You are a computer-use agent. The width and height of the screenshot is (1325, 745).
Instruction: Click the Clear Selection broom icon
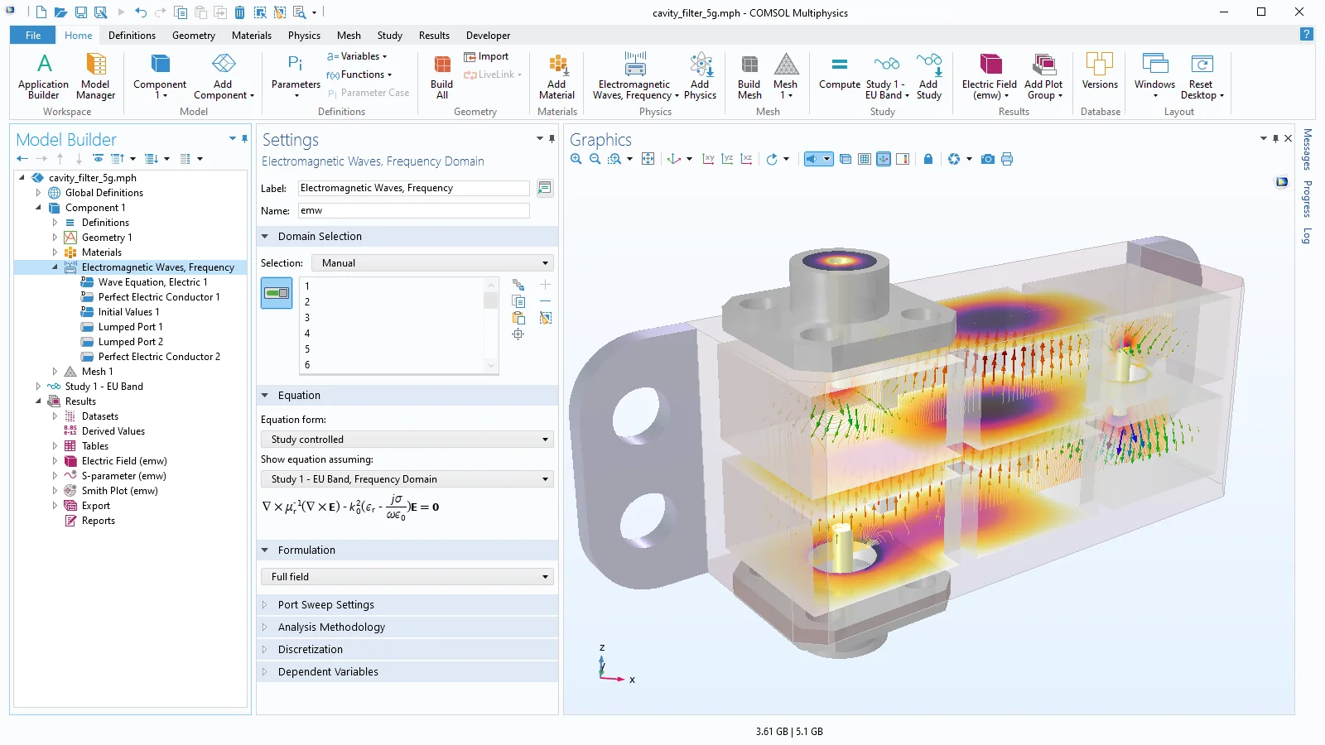point(545,318)
